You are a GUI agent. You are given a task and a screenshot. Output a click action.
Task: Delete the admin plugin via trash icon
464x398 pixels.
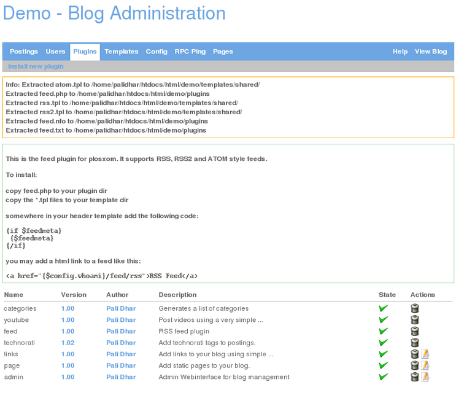[414, 377]
